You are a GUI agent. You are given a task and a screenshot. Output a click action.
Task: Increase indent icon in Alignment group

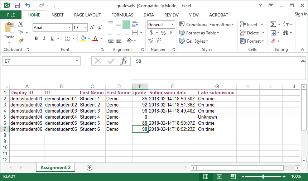click(x=119, y=41)
